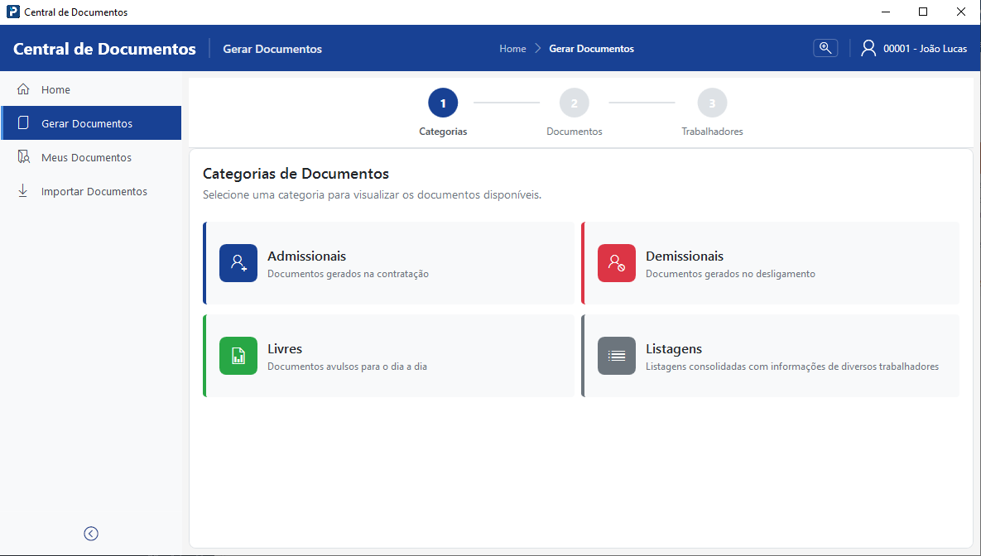Go to Importar Documentos in the sidebar

coord(91,191)
